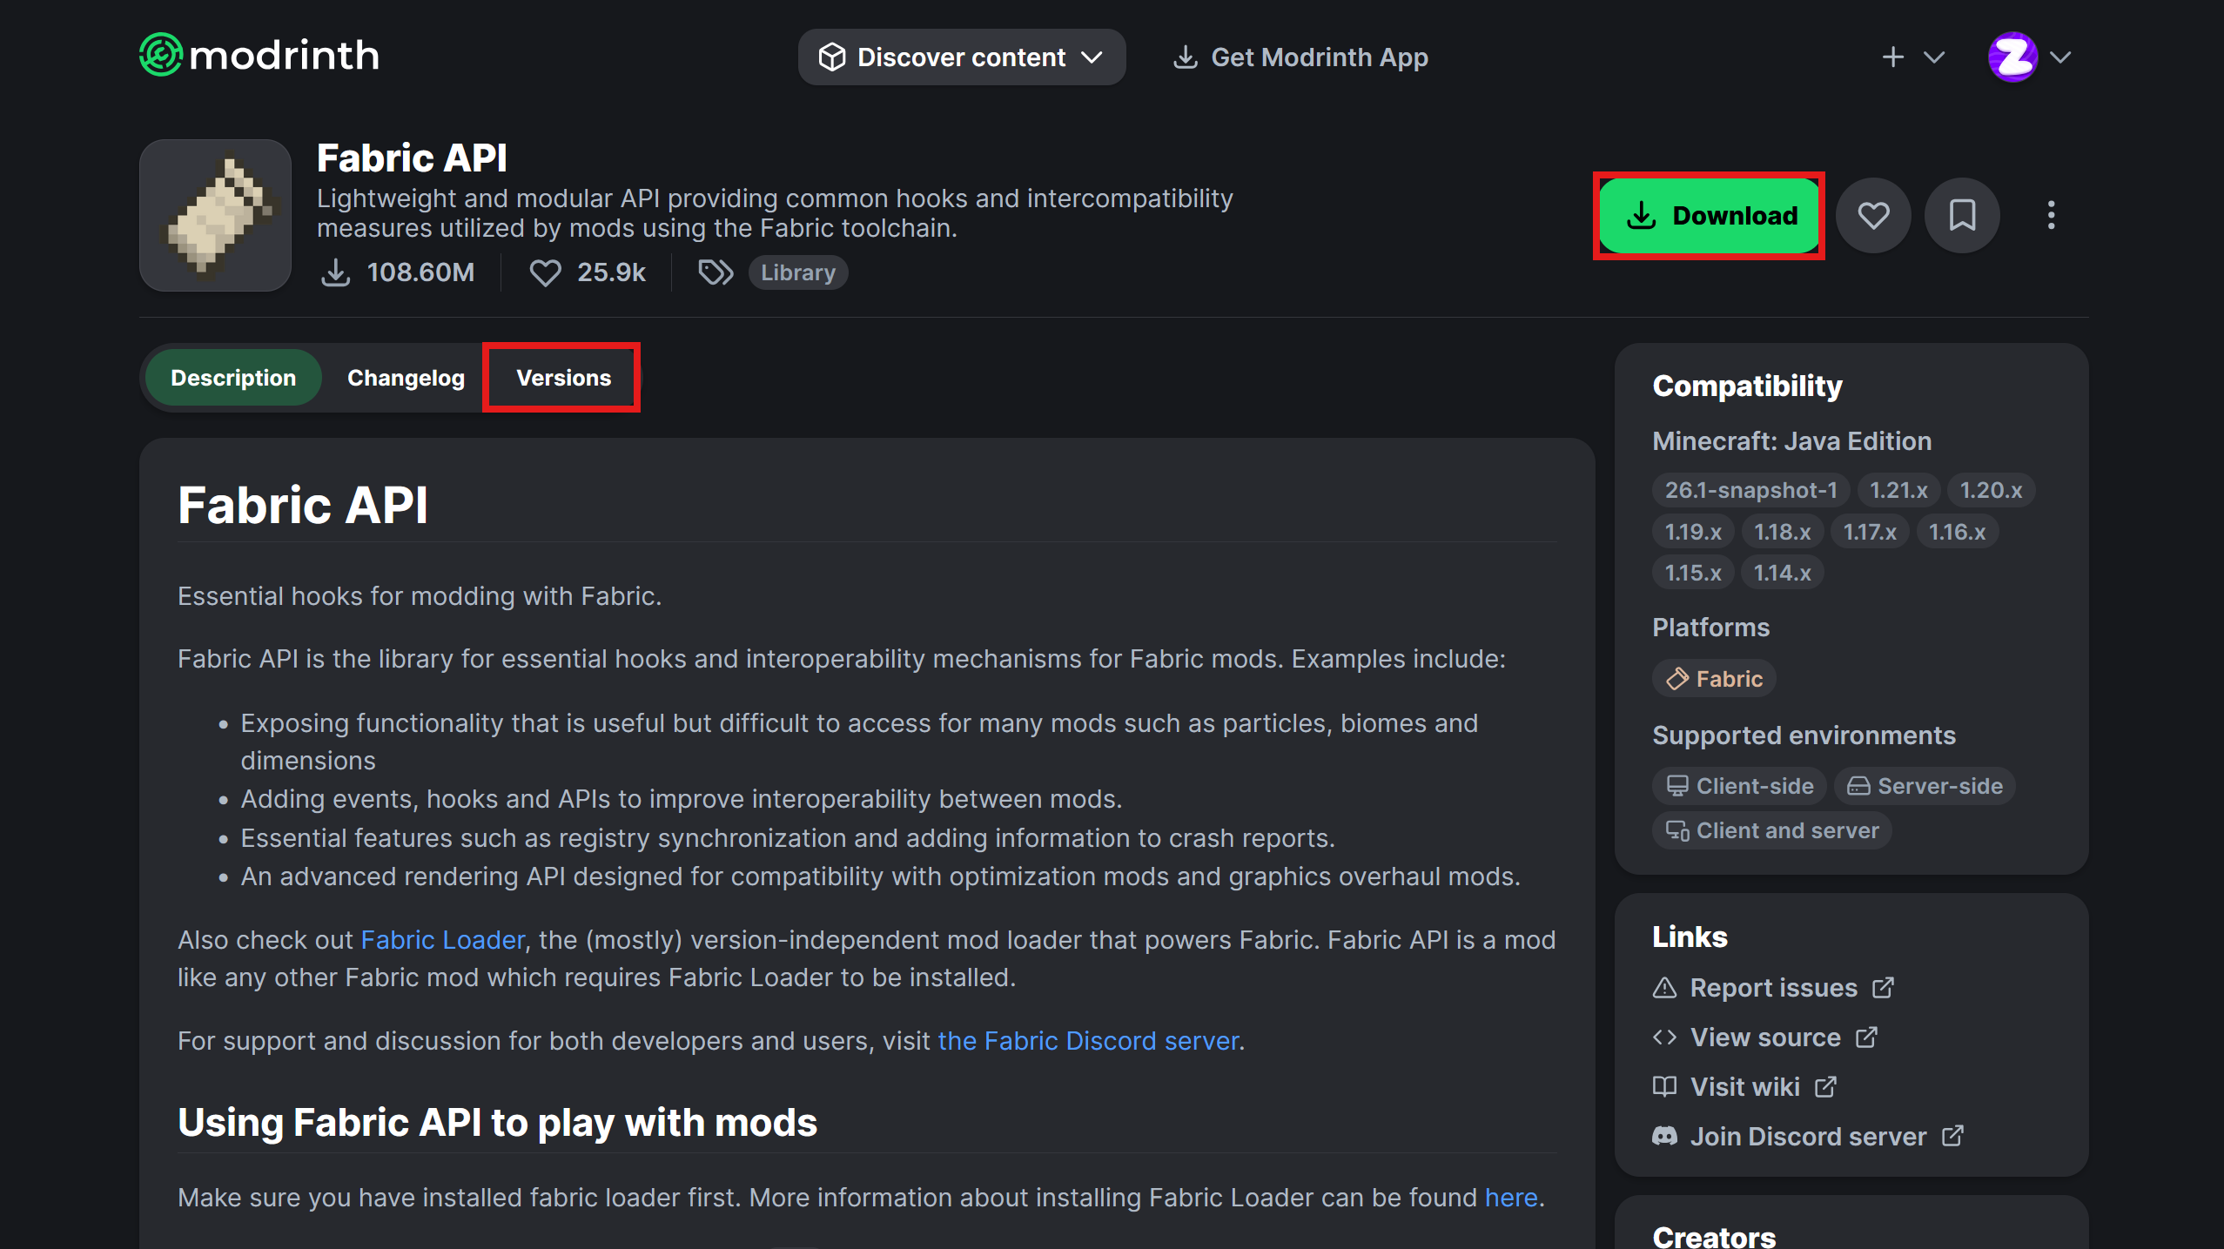Click the Visit wiki book icon

click(1664, 1087)
